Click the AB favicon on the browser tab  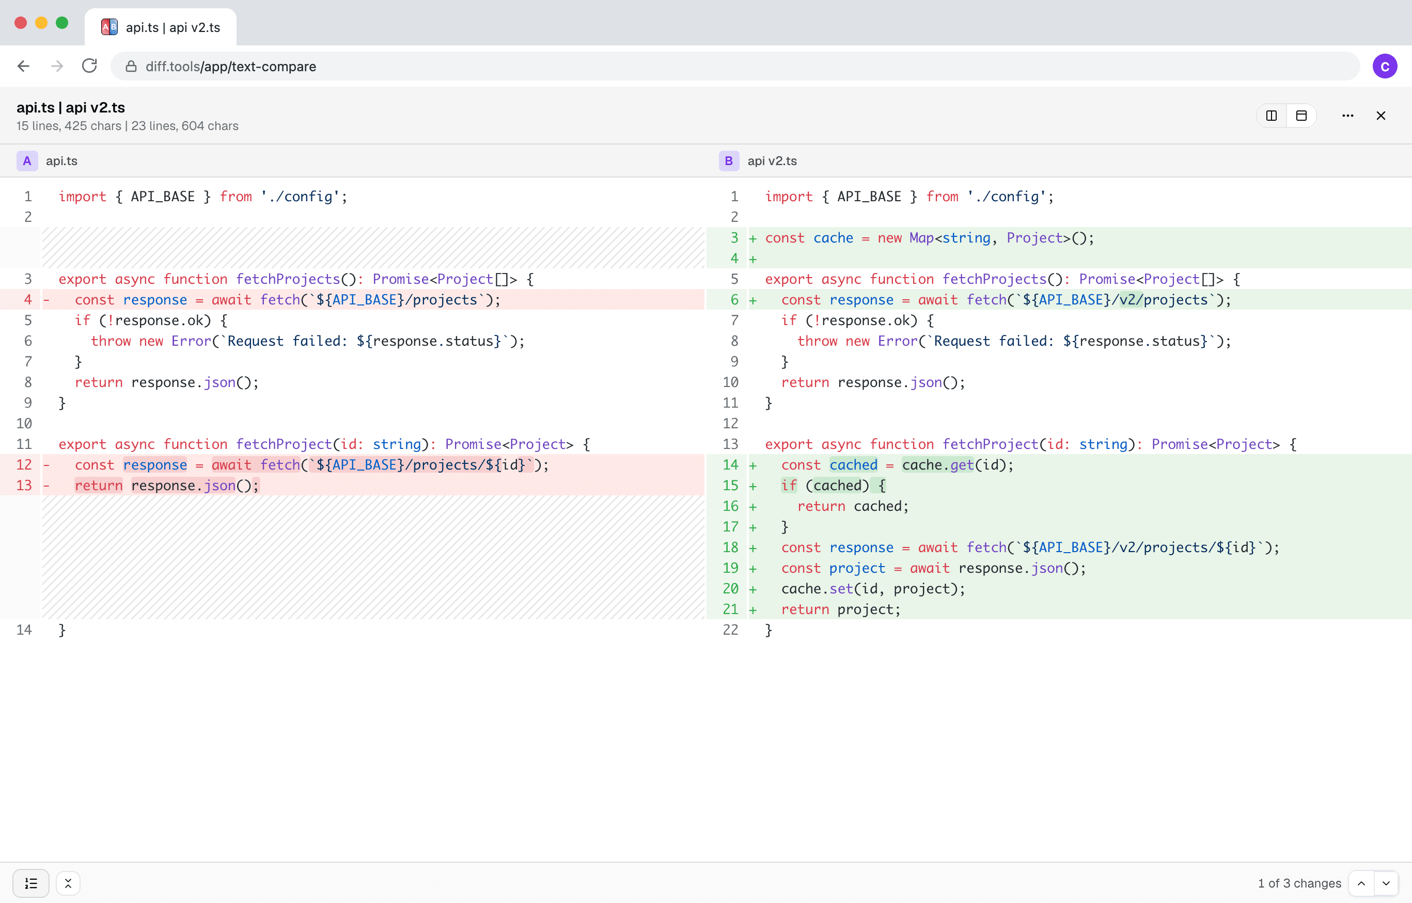click(x=109, y=27)
